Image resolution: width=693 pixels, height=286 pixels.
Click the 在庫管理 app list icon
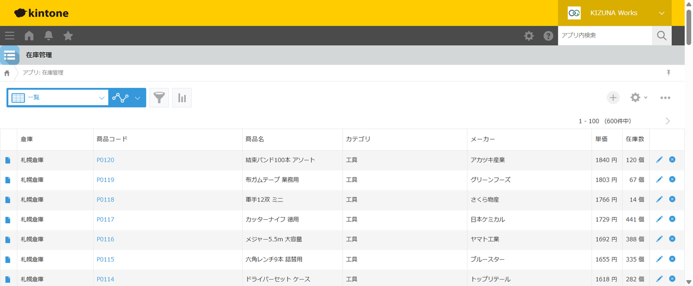9,55
